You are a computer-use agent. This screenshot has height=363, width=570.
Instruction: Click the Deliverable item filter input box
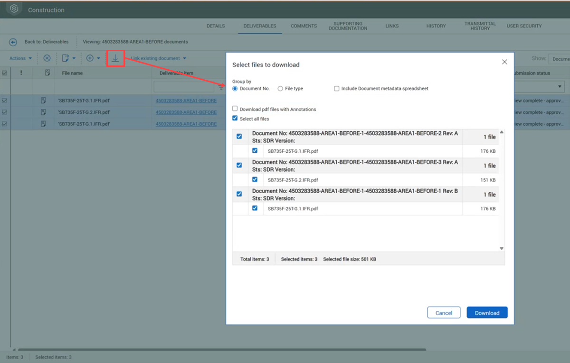click(x=184, y=87)
